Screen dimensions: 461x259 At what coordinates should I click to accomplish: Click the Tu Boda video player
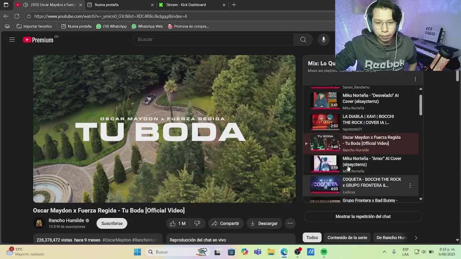[x=164, y=129]
